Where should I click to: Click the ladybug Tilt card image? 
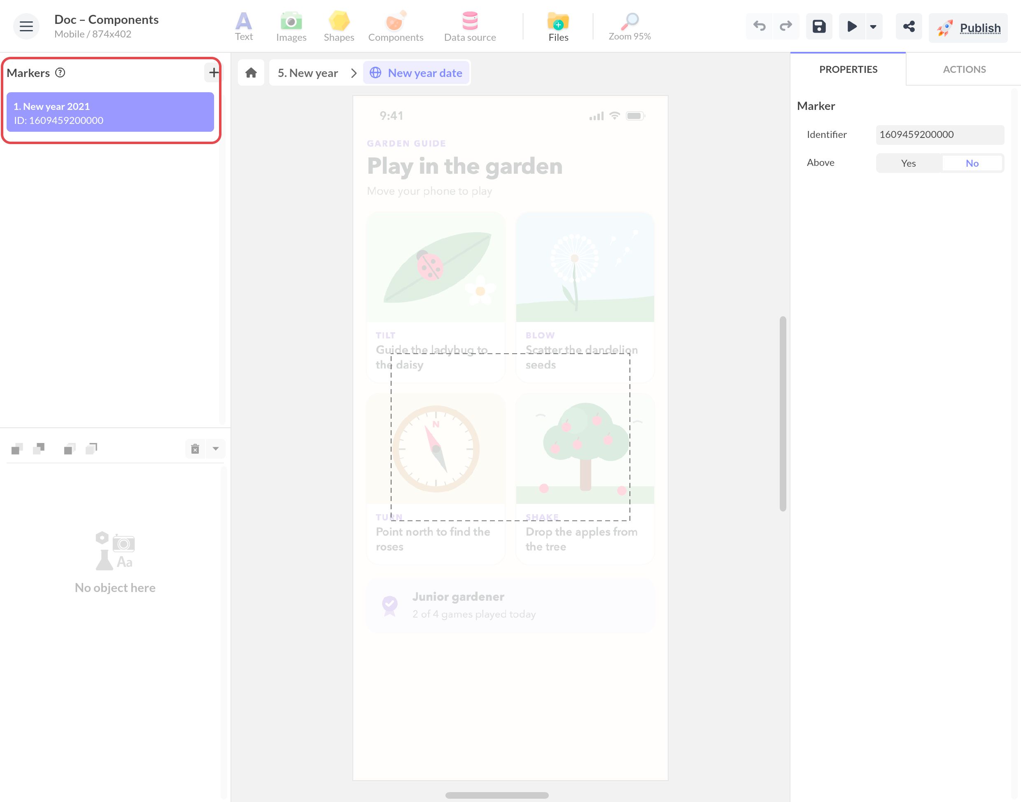click(436, 267)
